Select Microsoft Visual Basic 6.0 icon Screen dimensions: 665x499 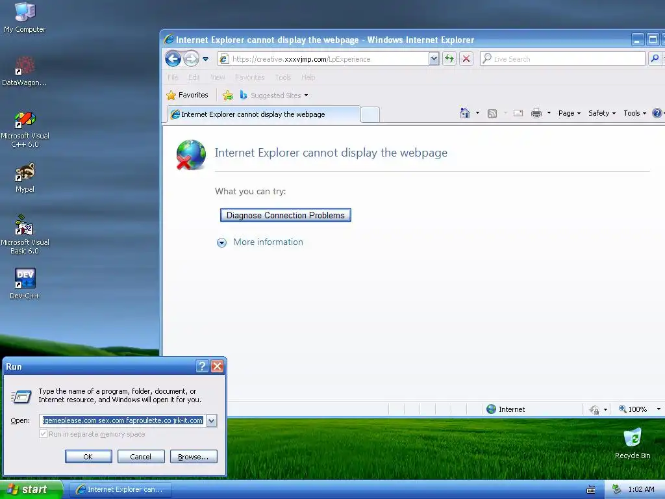[25, 235]
